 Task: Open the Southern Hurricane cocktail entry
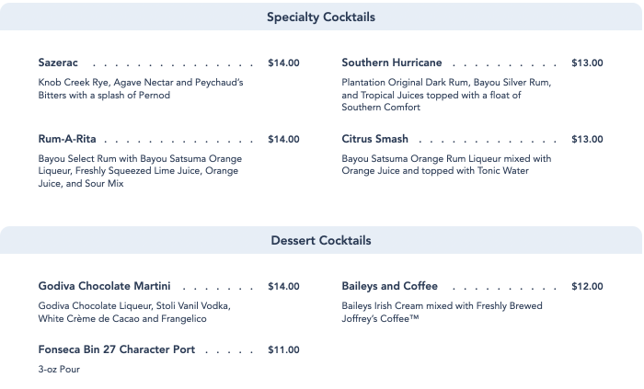[392, 63]
